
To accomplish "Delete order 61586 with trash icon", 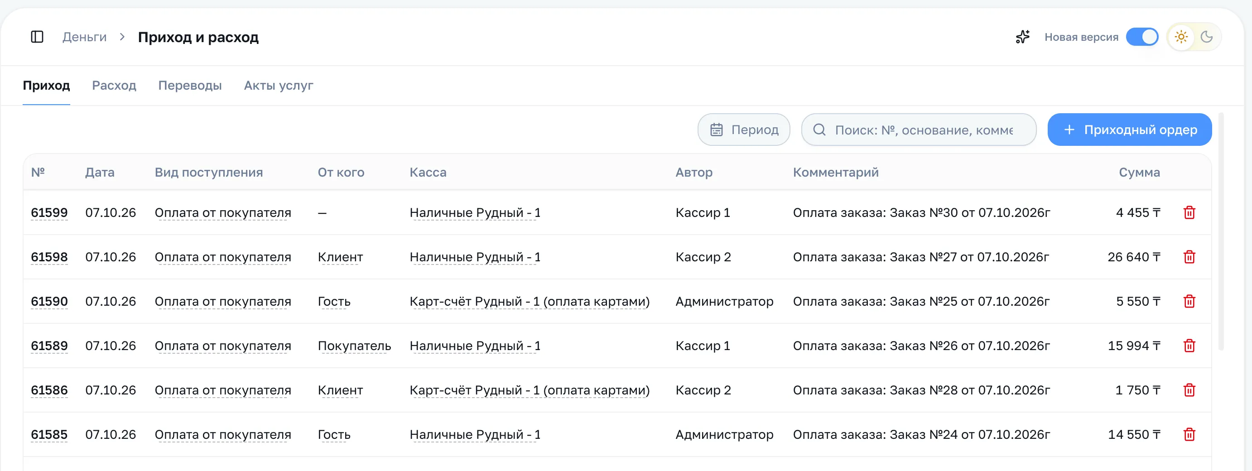I will point(1189,390).
